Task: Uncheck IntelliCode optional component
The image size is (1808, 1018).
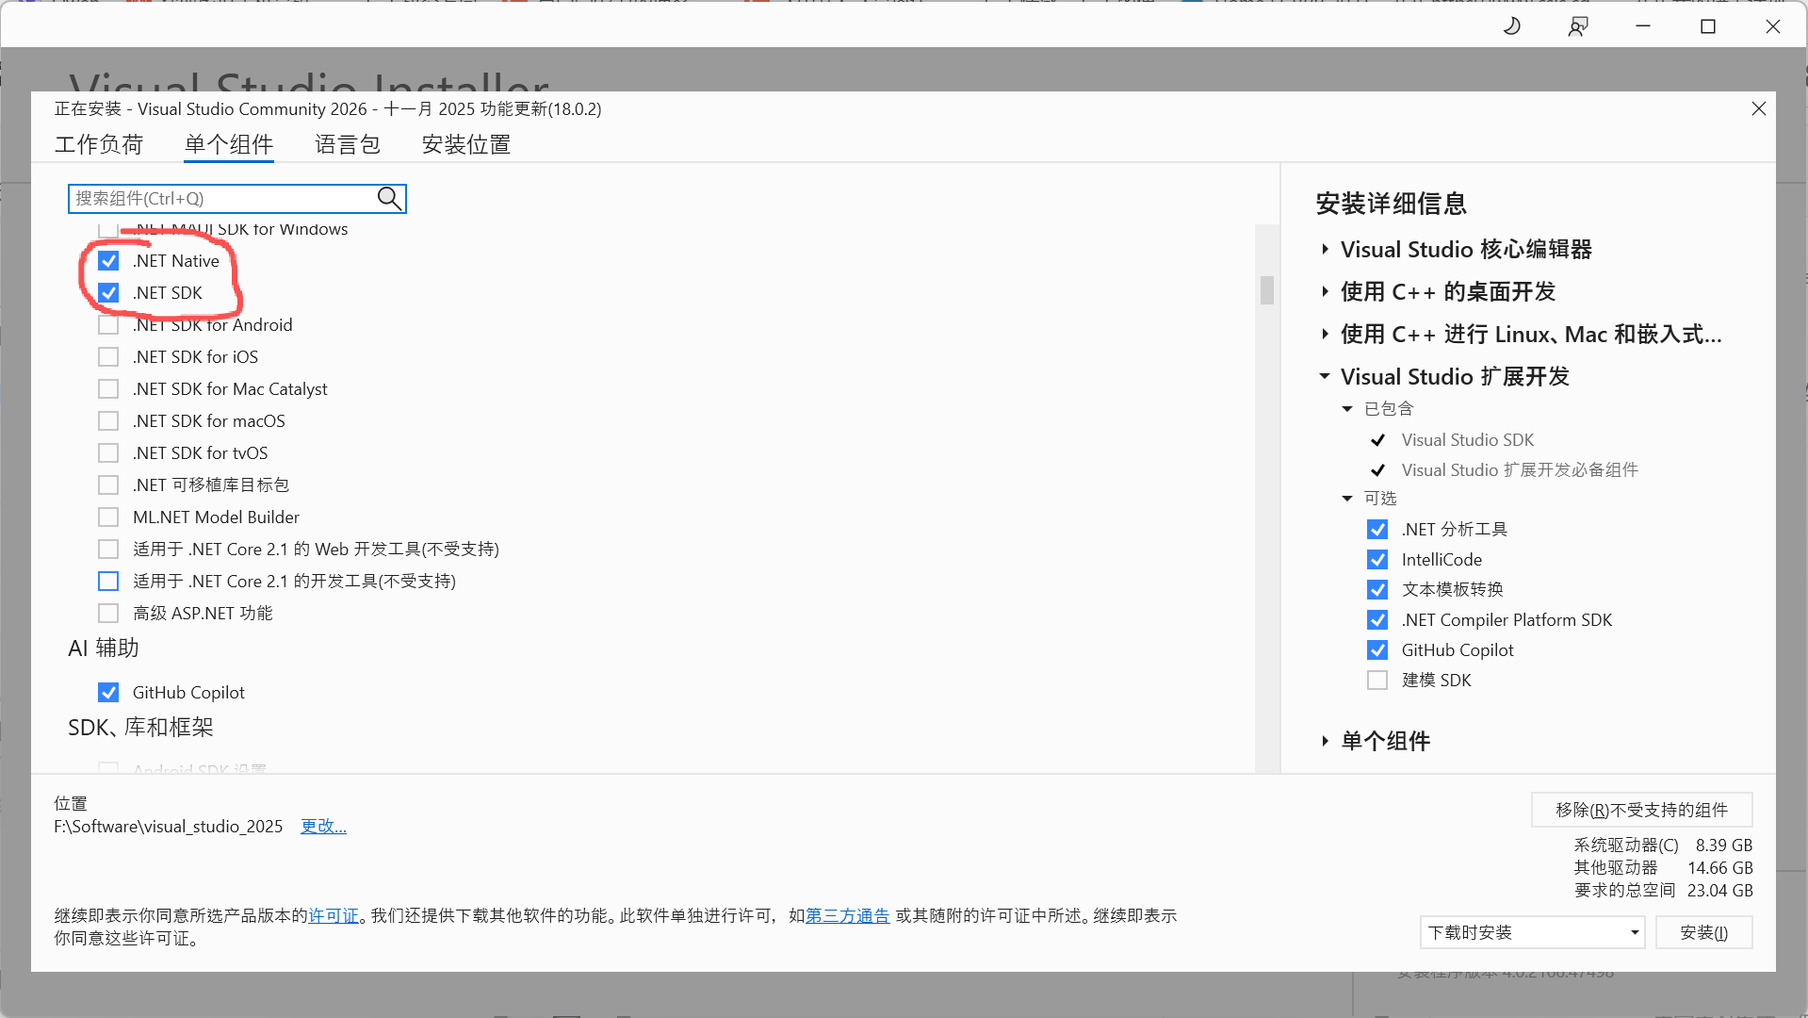Action: [x=1377, y=560]
